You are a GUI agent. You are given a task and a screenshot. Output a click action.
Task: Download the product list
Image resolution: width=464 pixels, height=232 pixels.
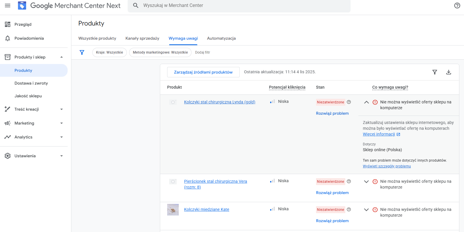click(x=448, y=72)
